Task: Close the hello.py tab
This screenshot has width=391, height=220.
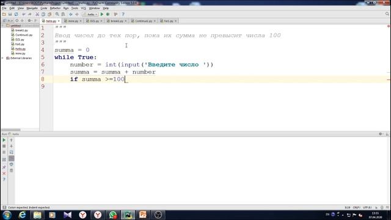Action: 59,21
